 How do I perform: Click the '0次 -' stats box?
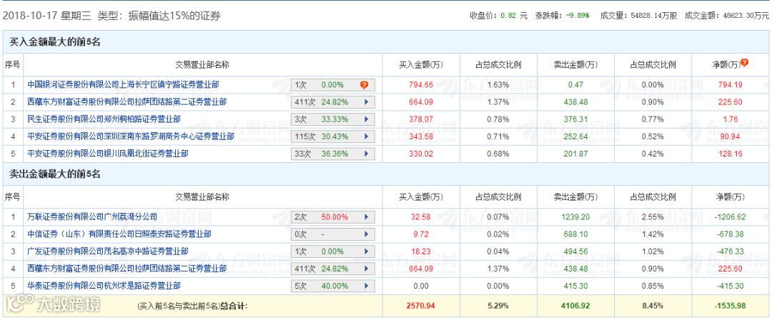(x=332, y=234)
